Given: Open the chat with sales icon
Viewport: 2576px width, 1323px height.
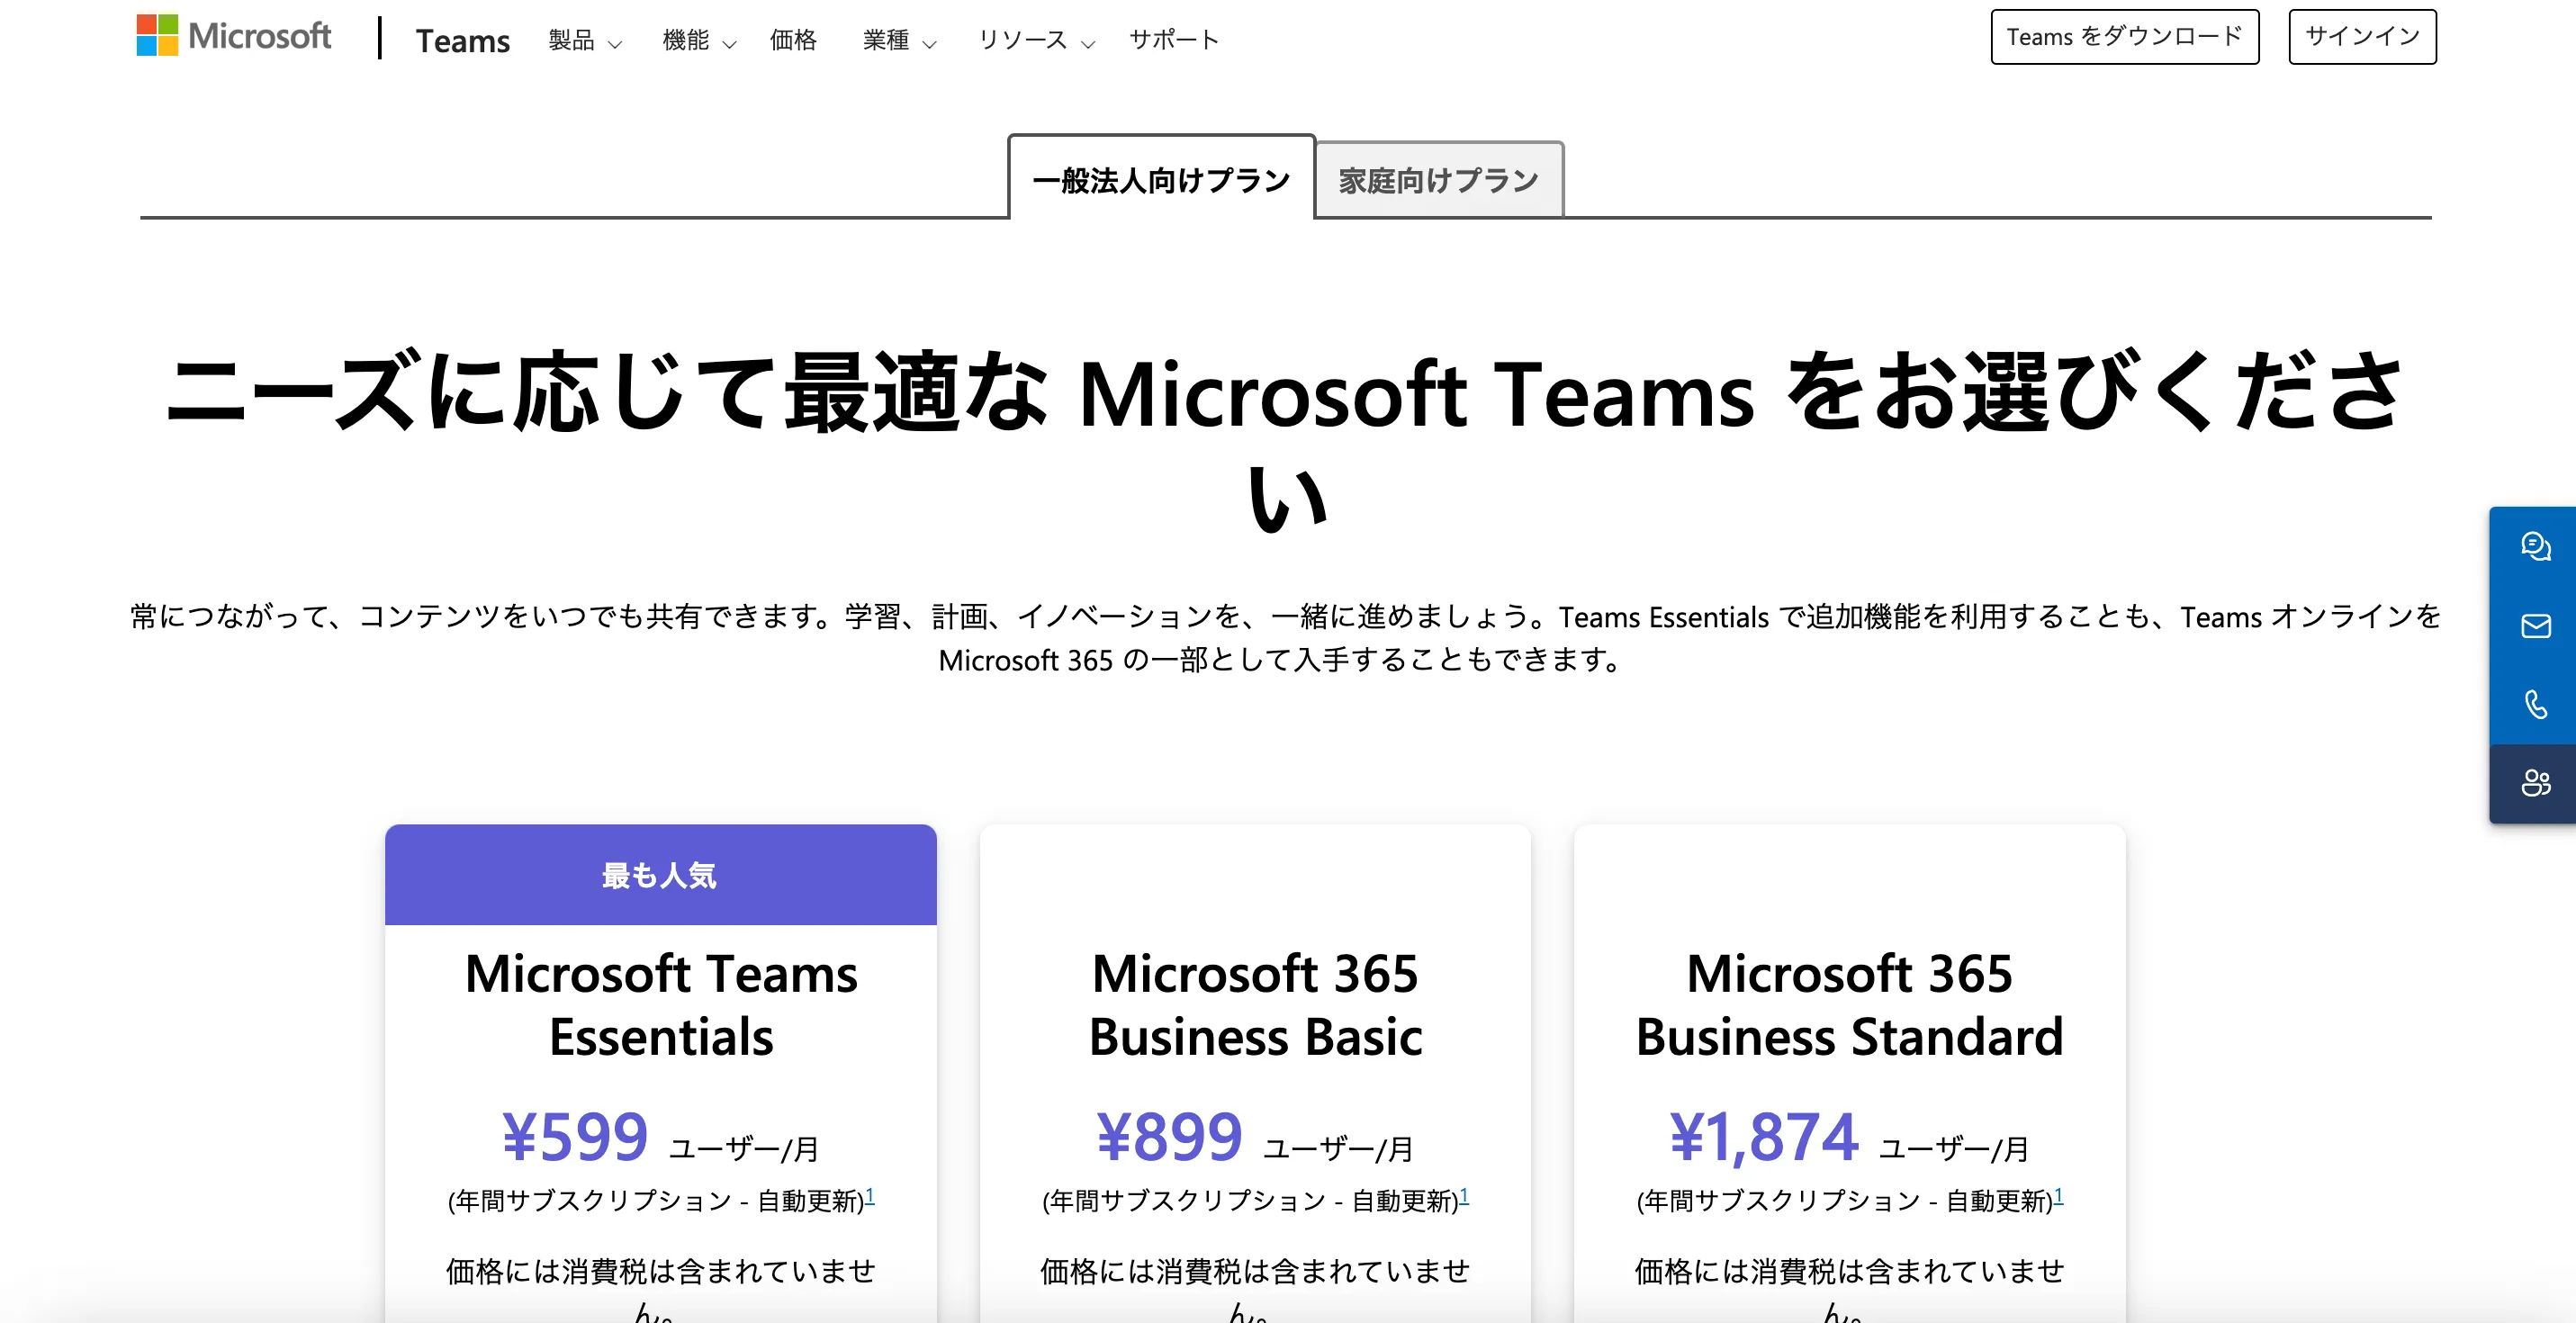Looking at the screenshot, I should point(2535,546).
